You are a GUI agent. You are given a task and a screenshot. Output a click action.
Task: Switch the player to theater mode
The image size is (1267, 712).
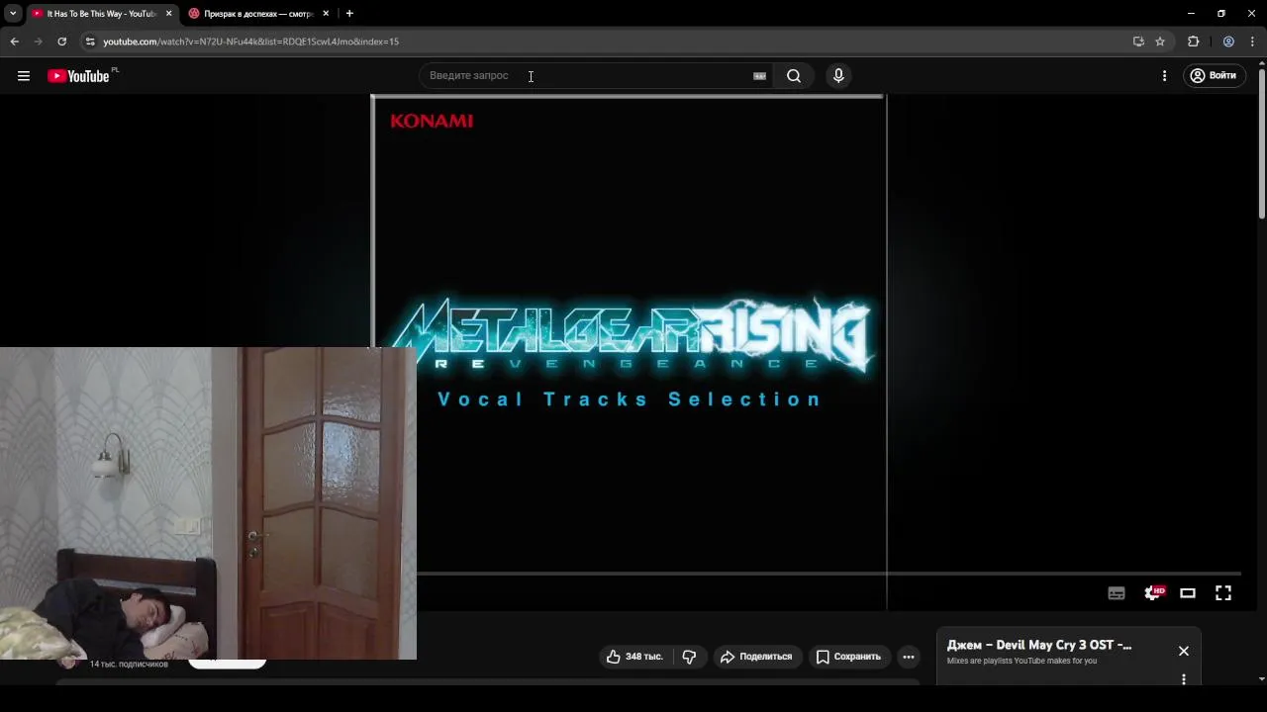coord(1188,593)
